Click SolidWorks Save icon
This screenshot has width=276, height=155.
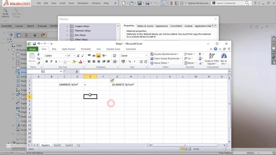tap(140, 3)
